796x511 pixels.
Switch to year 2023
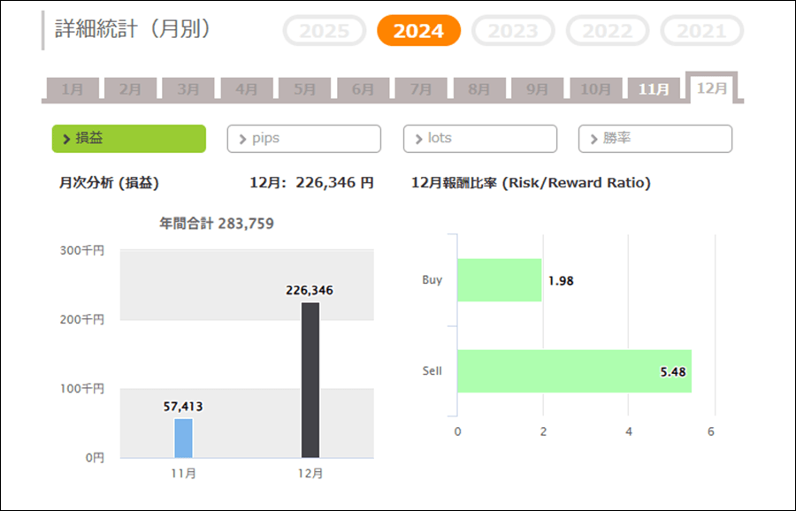click(513, 31)
